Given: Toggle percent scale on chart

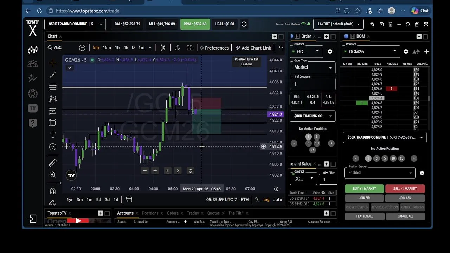Looking at the screenshot, I should [x=257, y=200].
